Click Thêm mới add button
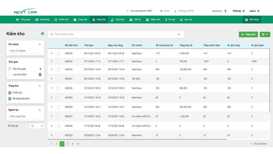The width and height of the screenshot is (273, 154). point(248,35)
